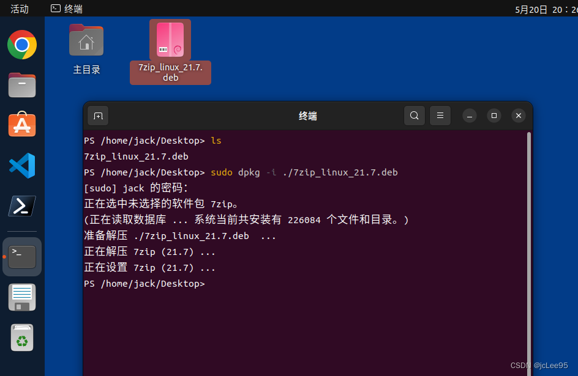Open the floppy disk app in the dock
Image resolution: width=578 pixels, height=376 pixels.
pos(22,297)
